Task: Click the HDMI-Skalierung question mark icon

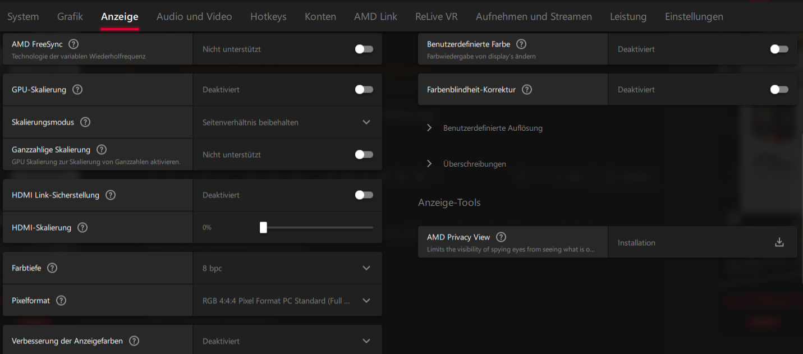Action: [82, 227]
